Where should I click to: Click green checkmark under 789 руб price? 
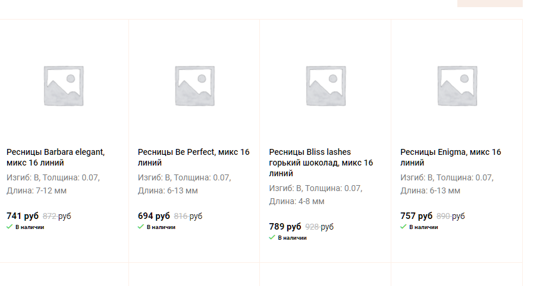(x=272, y=237)
